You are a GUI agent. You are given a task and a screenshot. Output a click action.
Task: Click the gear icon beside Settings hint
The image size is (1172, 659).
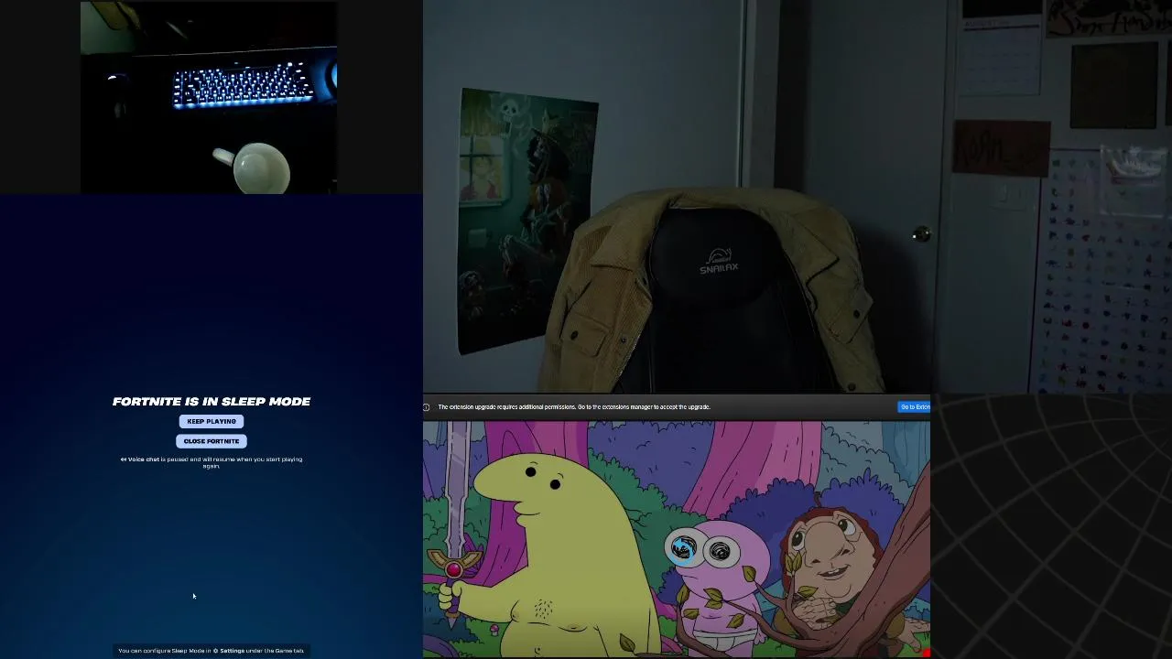point(216,651)
